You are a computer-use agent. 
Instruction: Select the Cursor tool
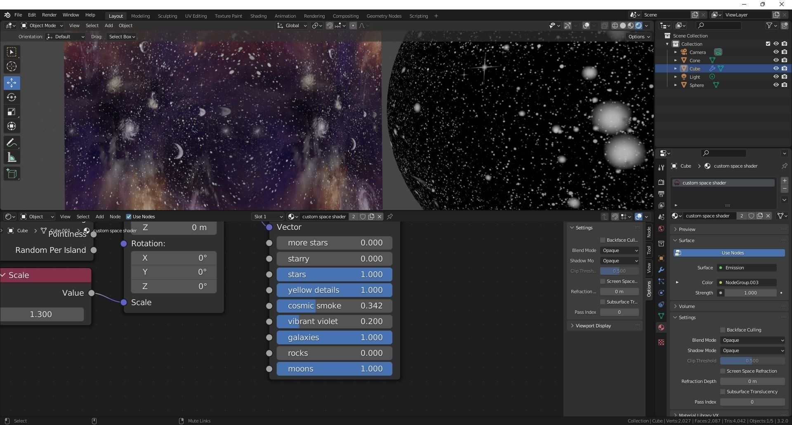click(x=12, y=66)
